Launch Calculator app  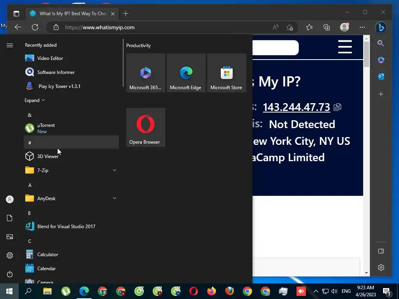tap(71, 254)
